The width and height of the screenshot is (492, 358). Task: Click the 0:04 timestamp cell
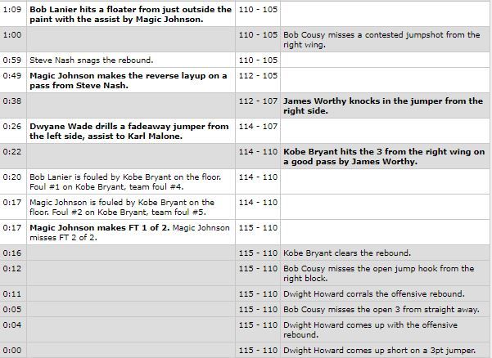click(x=12, y=324)
